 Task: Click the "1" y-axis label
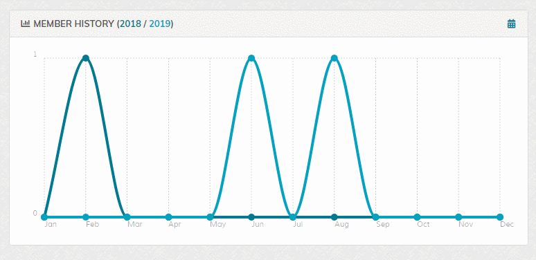click(x=35, y=54)
